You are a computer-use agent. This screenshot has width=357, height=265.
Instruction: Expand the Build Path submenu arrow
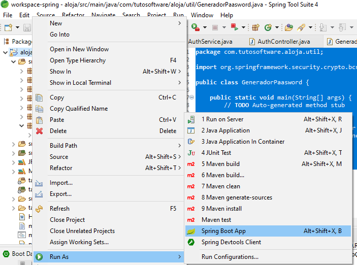[180, 146]
